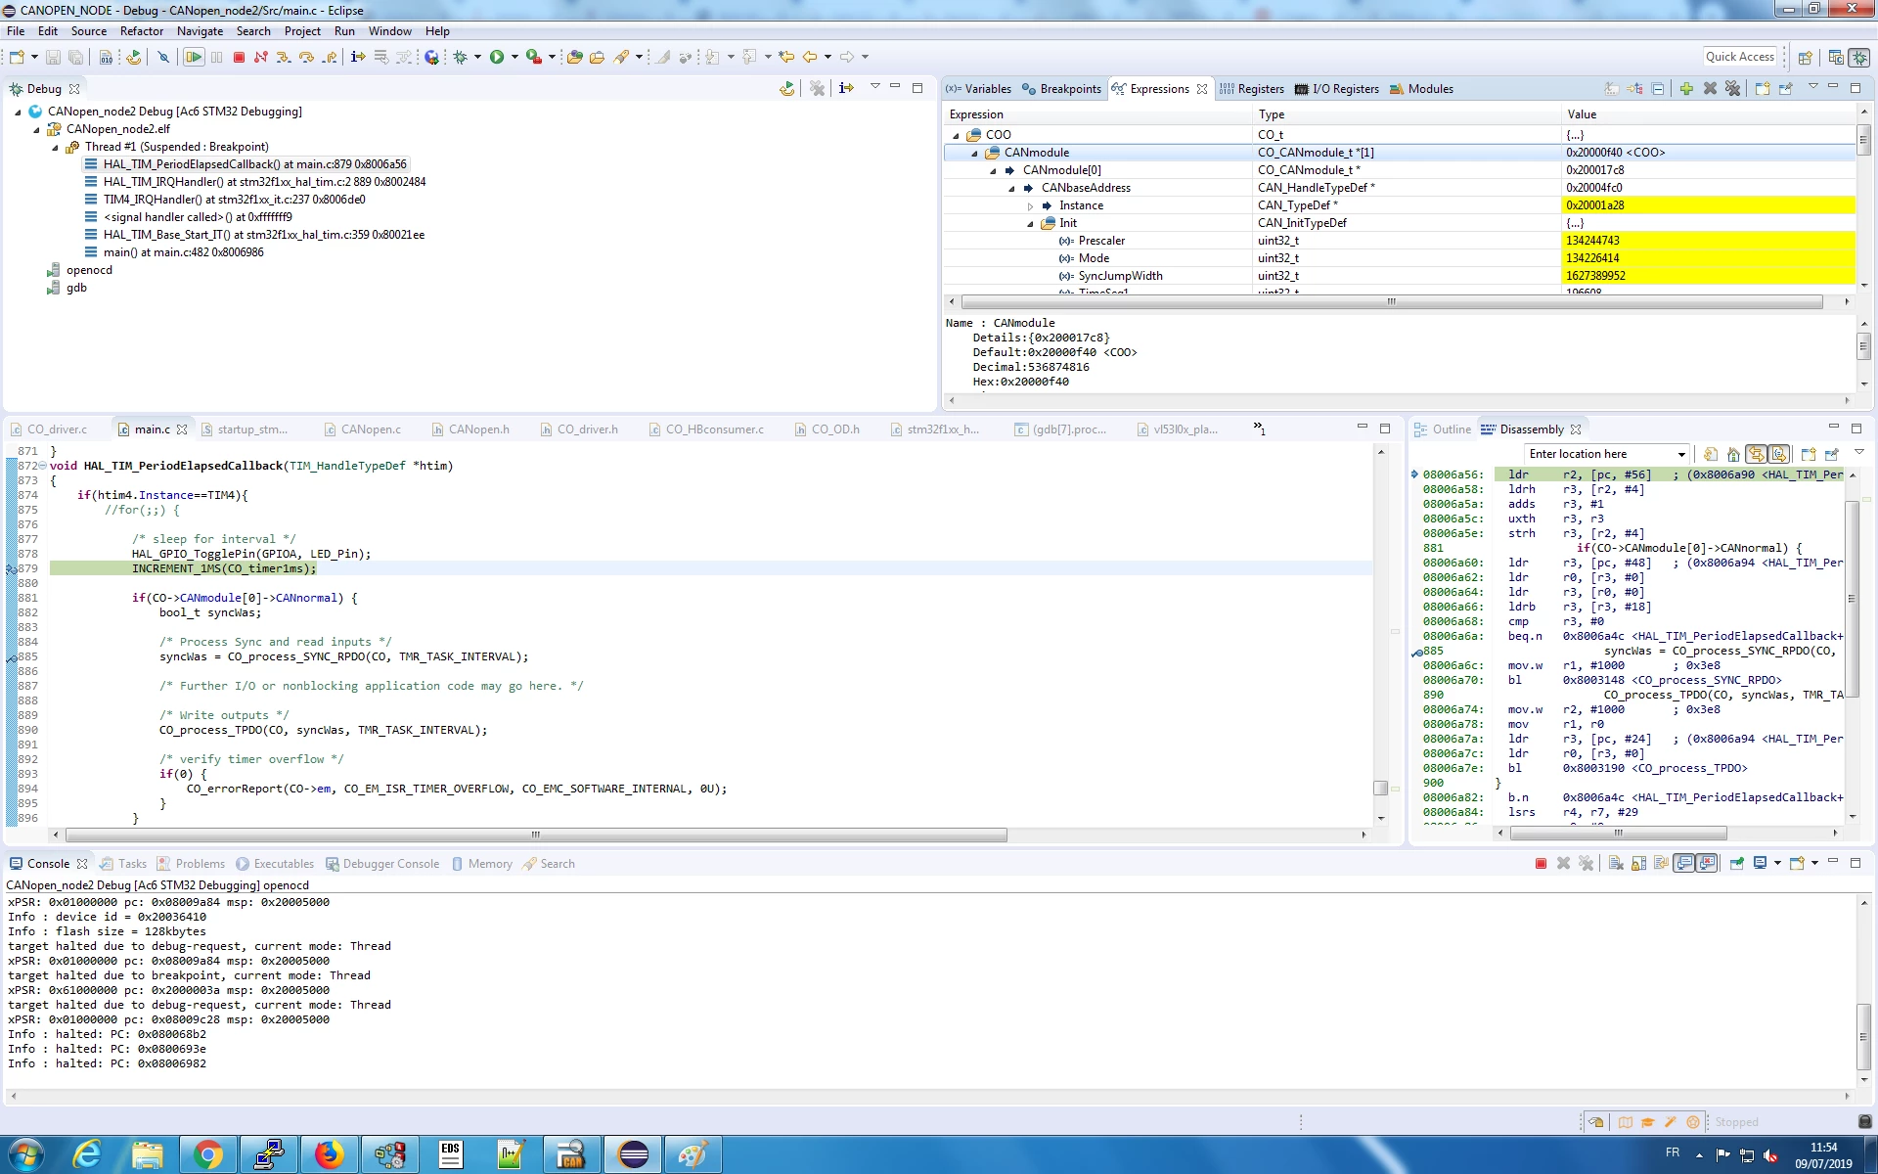This screenshot has width=1878, height=1174.
Task: Click the Step Into icon in toolbar
Action: click(284, 58)
